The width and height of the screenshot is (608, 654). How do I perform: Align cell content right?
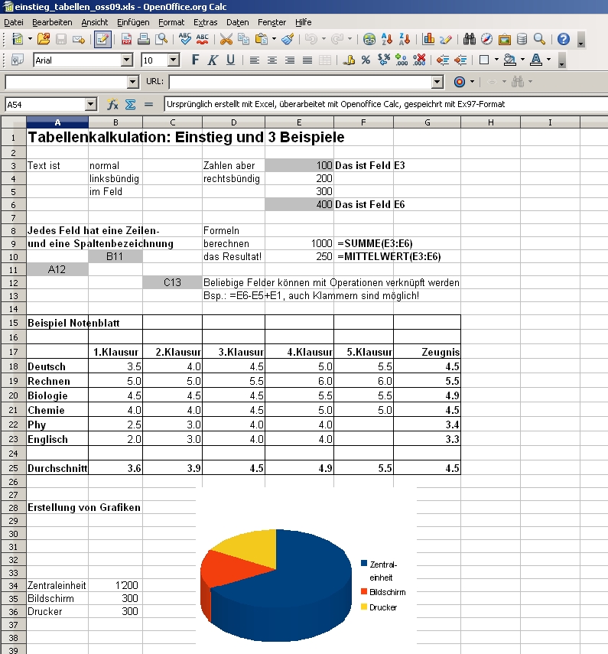(x=290, y=60)
